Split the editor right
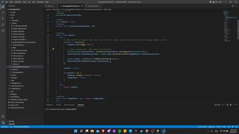This screenshot has width=239, height=134. 233,6
